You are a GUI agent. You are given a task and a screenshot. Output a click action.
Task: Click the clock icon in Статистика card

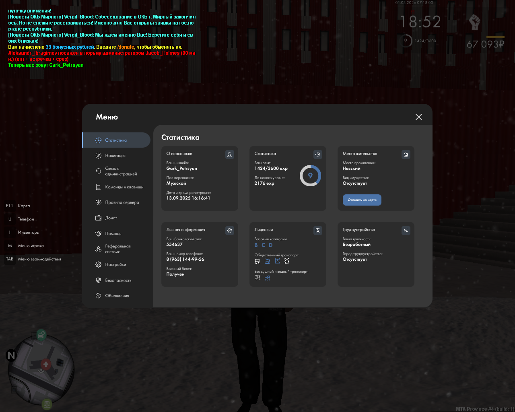click(317, 154)
